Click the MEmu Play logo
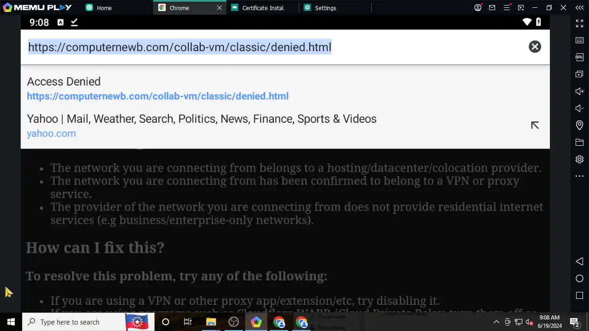 pyautogui.click(x=37, y=7)
